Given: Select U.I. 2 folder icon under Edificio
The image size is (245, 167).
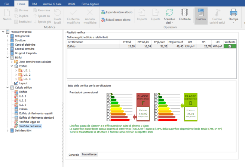Looking at the screenshot, I should pyautogui.click(x=21, y=75).
